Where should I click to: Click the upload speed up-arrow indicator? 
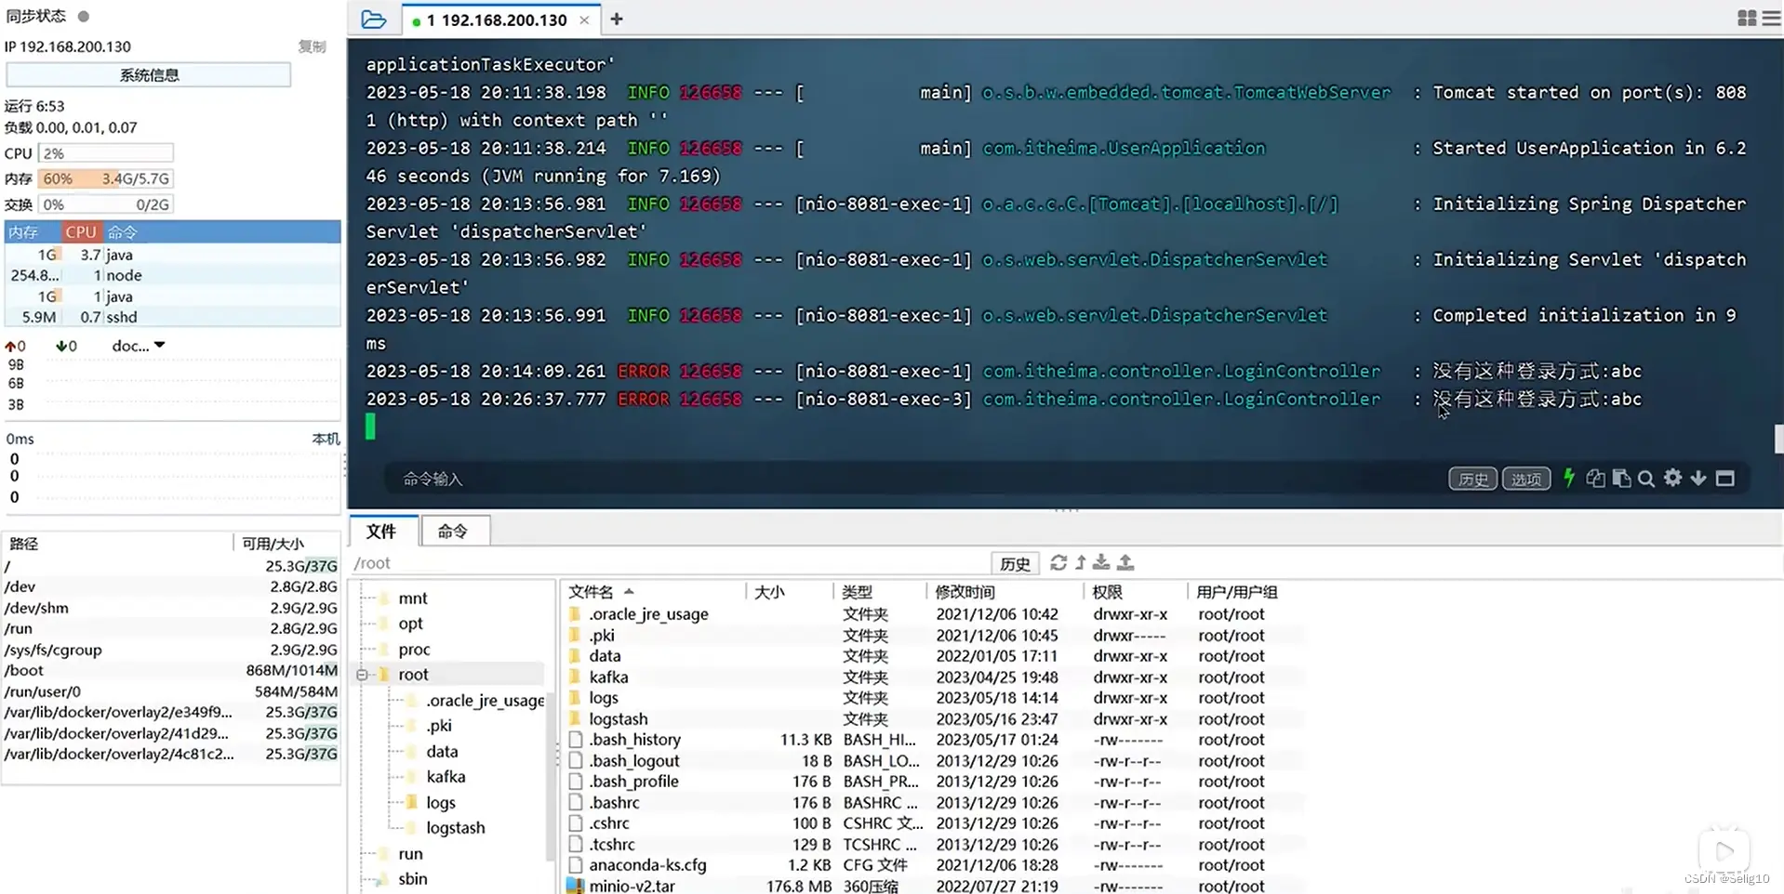[10, 346]
